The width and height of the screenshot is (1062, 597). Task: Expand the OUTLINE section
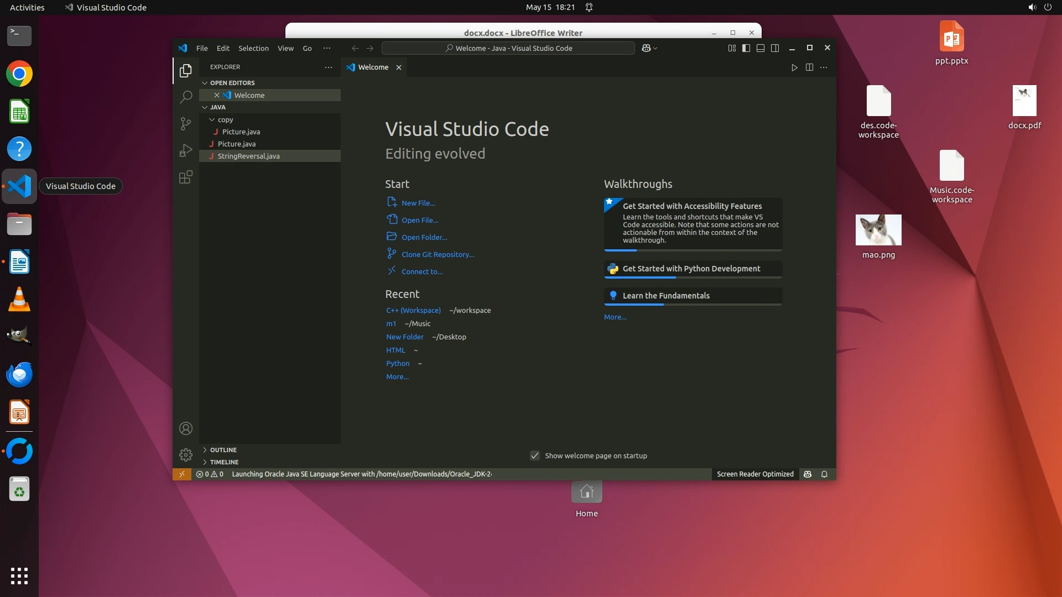(x=223, y=450)
